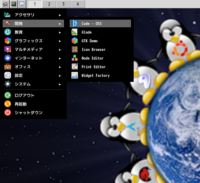The height and width of the screenshot is (183, 200).
Task: Click the Node Editor icon
Action: coord(75,58)
